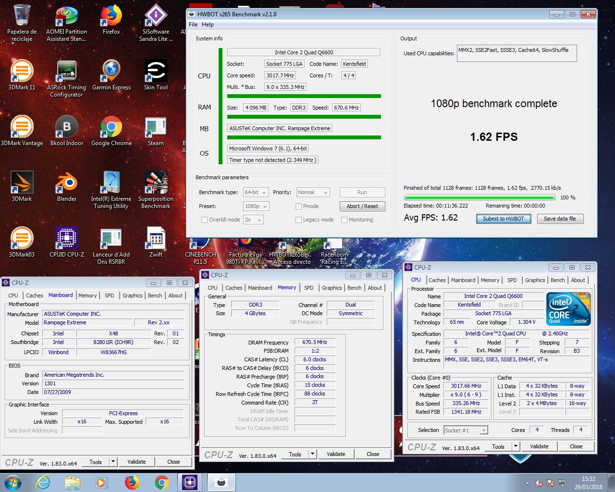615x492 pixels.
Task: Open the Help menu in HWBOT x265
Action: coord(208,25)
